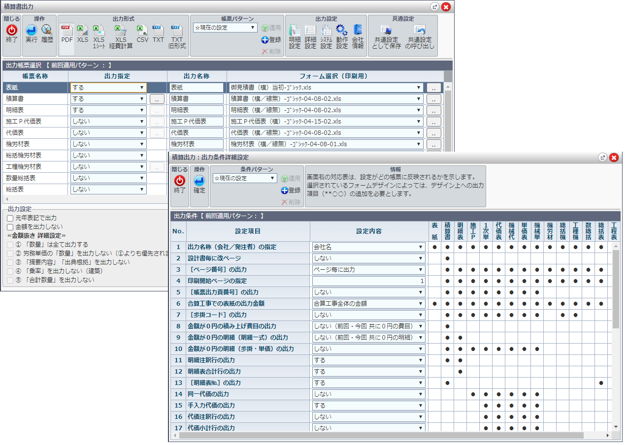627x445 pixels.
Task: Click 工種機労材表 row label
Action: (x=24, y=167)
